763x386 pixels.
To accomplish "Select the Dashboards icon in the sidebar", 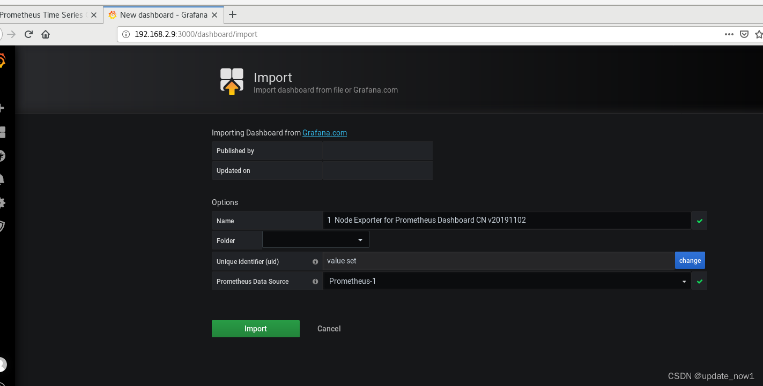I will pyautogui.click(x=2, y=131).
